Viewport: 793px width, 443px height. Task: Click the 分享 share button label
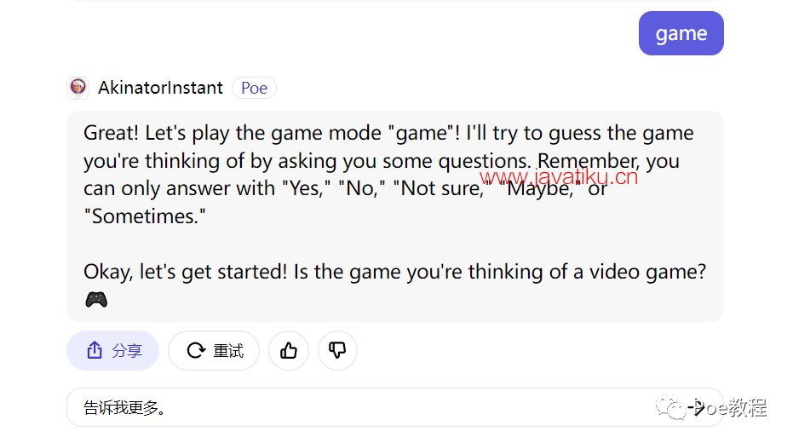click(127, 350)
